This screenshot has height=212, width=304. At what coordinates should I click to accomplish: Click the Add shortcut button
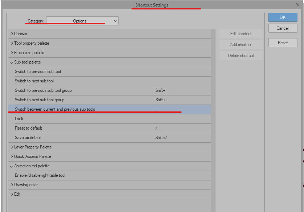click(x=241, y=44)
